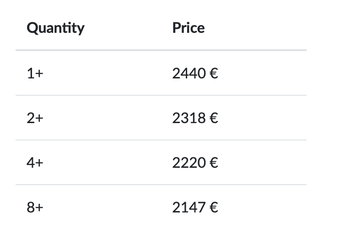Viewport: 346px width, 238px height.
Task: Click the plus sign beside quantity 8
Action: pos(39,208)
